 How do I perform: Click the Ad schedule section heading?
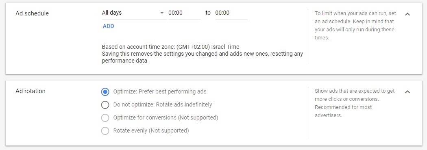click(x=32, y=13)
